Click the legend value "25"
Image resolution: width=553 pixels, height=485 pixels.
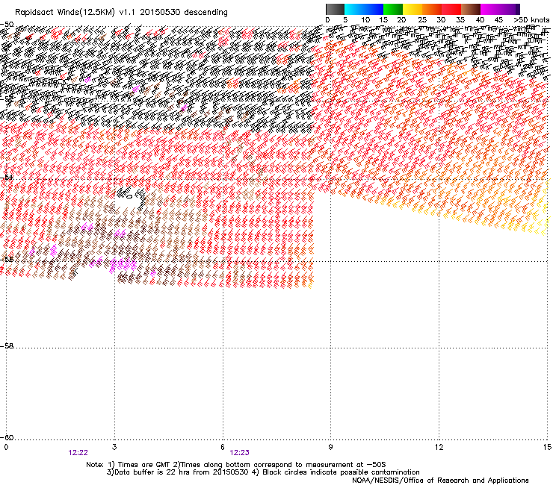pos(422,20)
